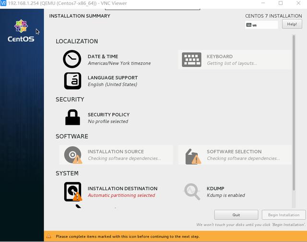
Task: Open INSTALLATION SOURCE label
Action: click(116, 151)
